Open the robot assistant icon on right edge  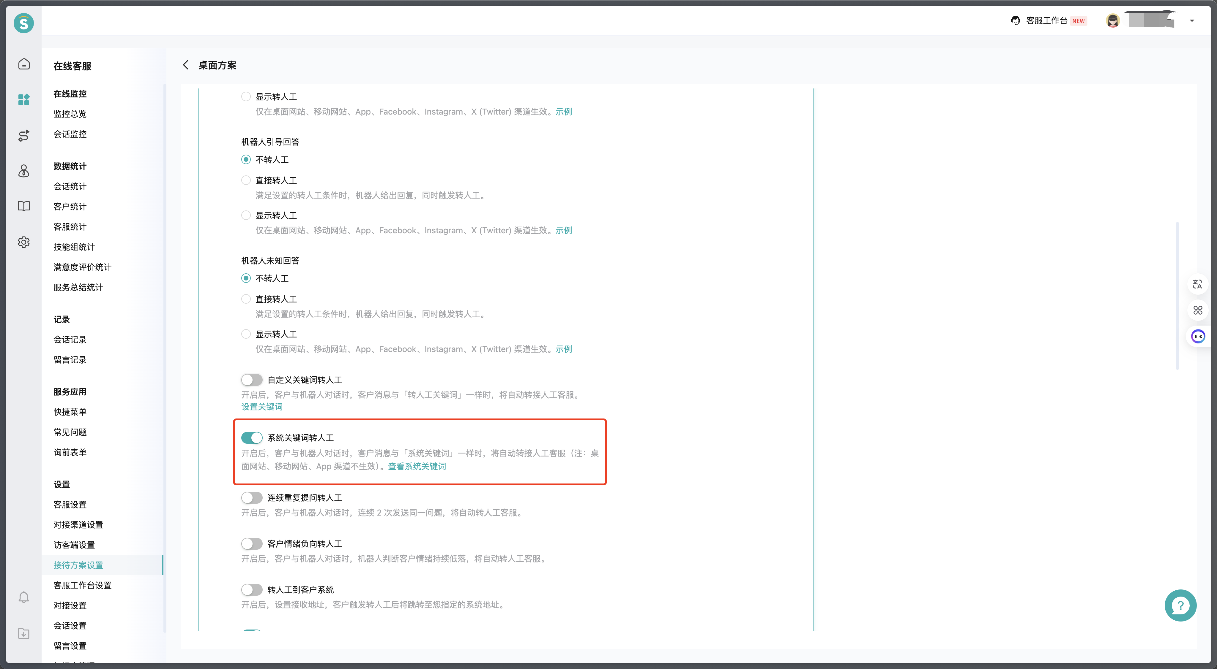[1198, 336]
